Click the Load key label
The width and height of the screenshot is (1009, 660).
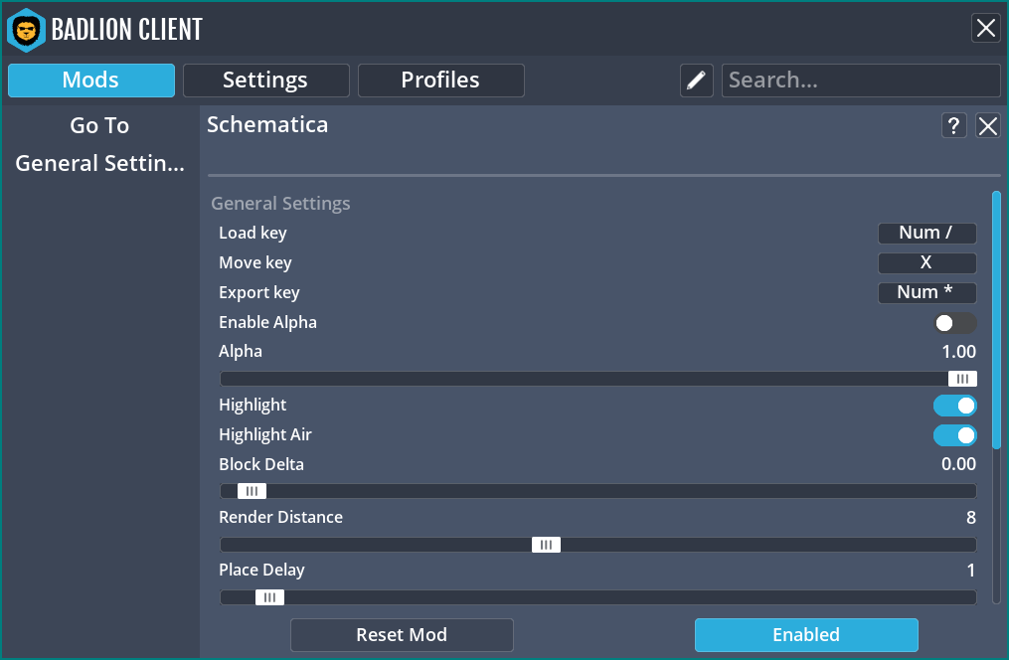click(x=252, y=233)
